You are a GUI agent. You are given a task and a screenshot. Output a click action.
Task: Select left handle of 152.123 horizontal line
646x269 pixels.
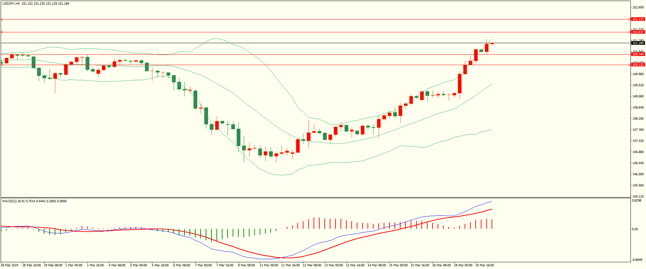click(2, 20)
